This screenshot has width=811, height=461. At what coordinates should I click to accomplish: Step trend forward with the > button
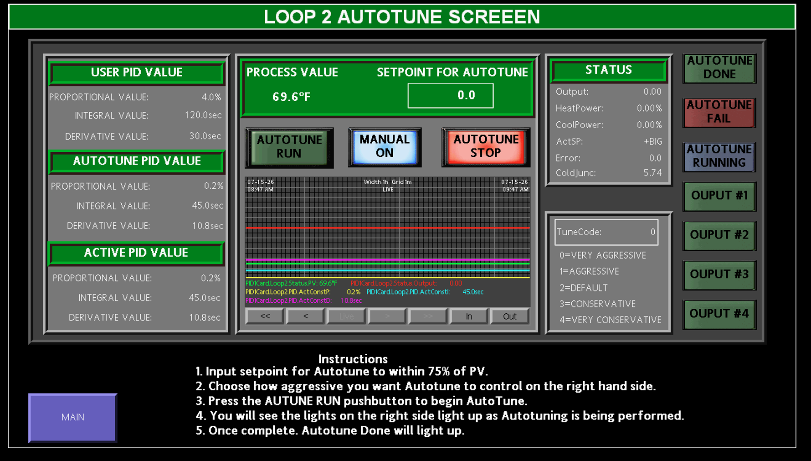(x=387, y=316)
